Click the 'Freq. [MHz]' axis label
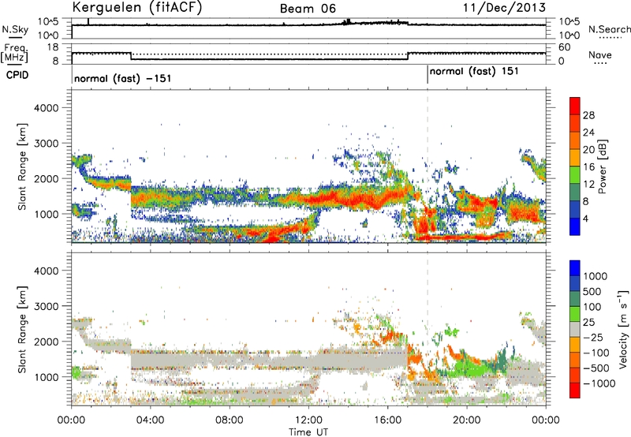Viewport: 631px width, 437px height. coord(15,53)
